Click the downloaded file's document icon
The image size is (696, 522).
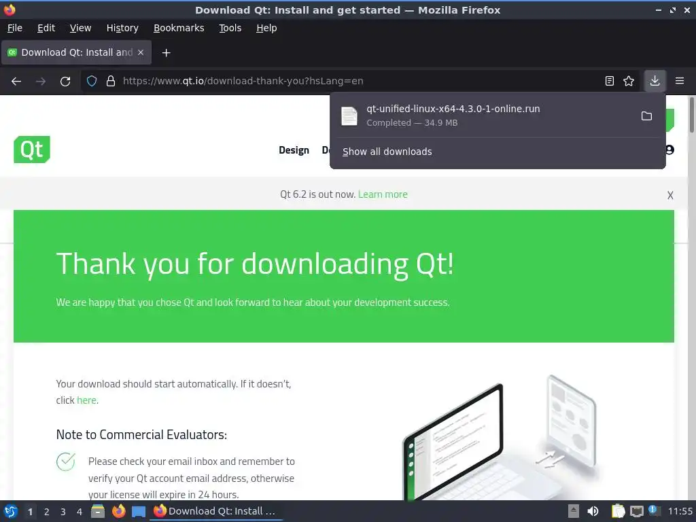(349, 116)
